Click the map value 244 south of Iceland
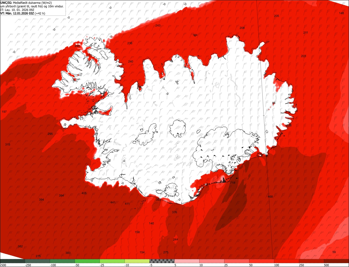This screenshot has height=267, width=349. (x=176, y=239)
